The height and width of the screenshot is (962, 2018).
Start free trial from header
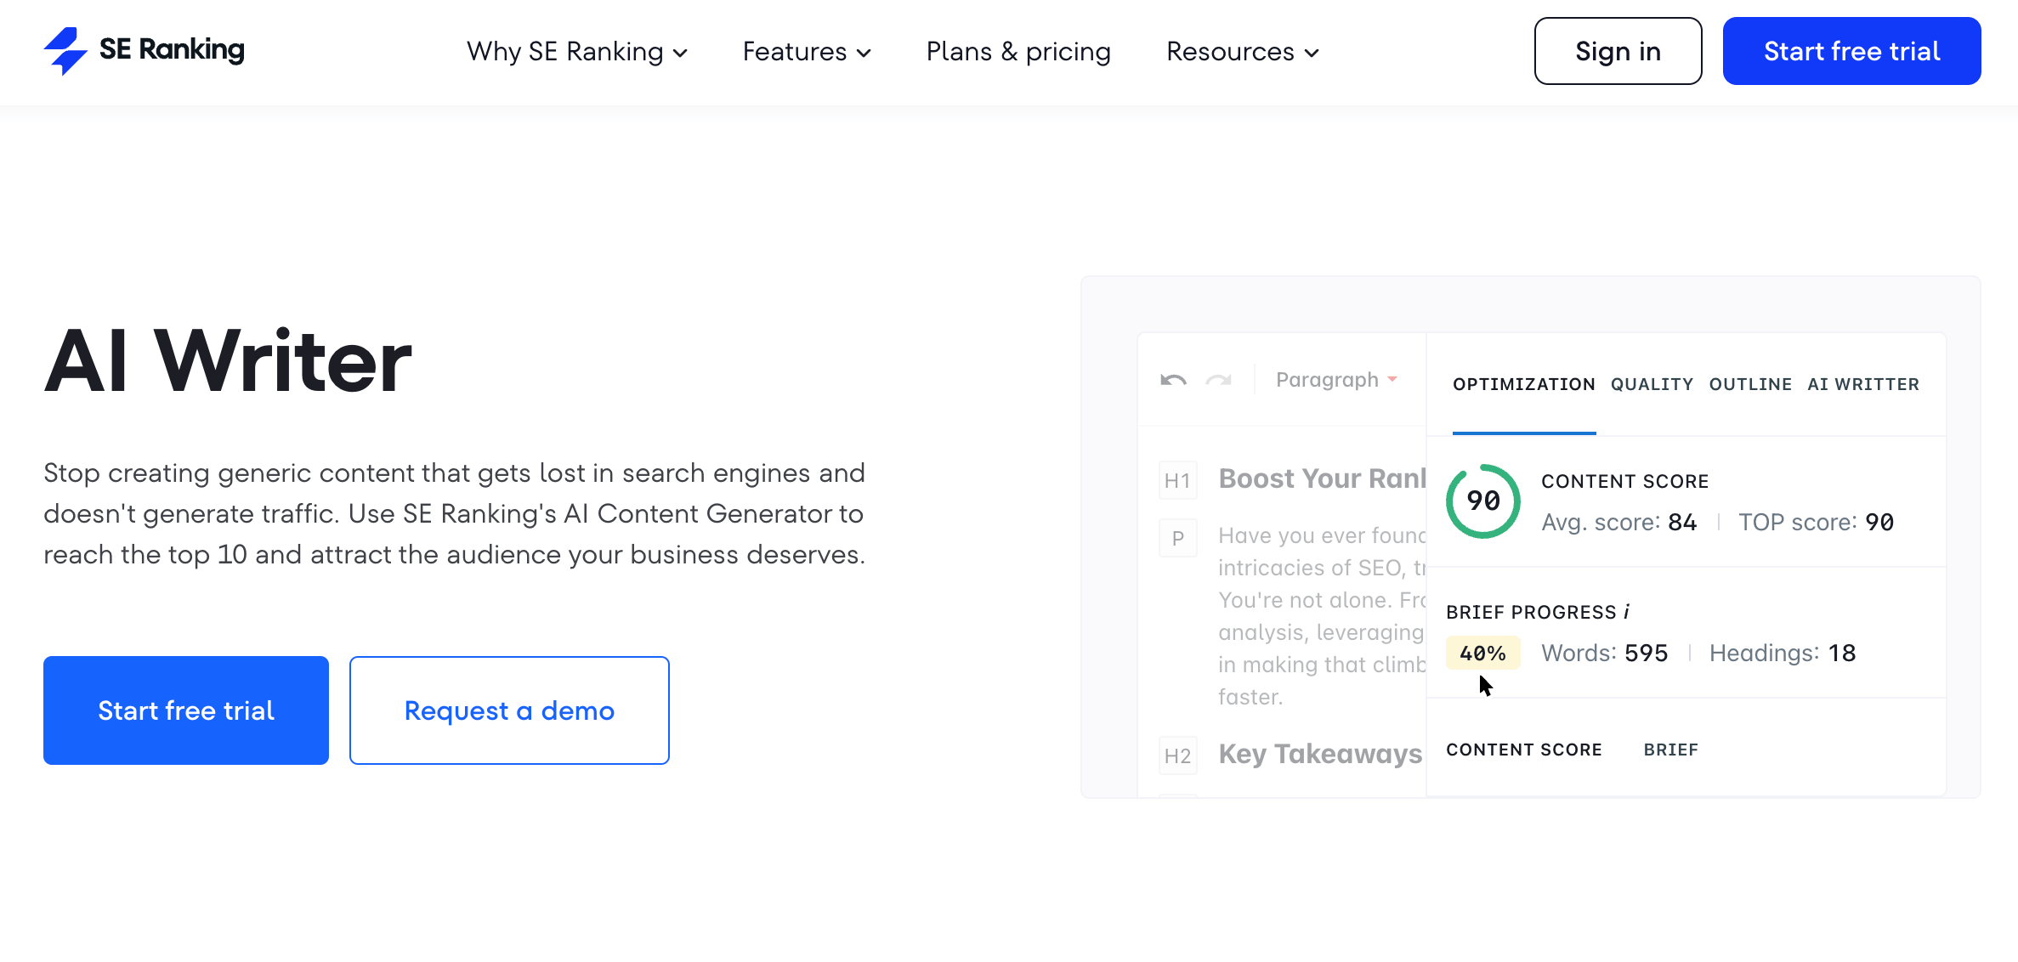point(1851,51)
